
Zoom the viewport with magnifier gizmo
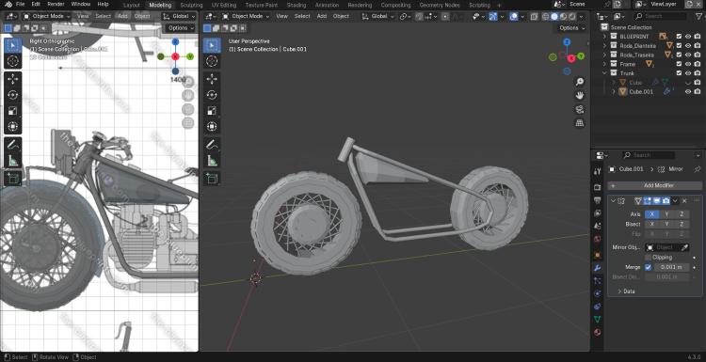click(x=580, y=82)
